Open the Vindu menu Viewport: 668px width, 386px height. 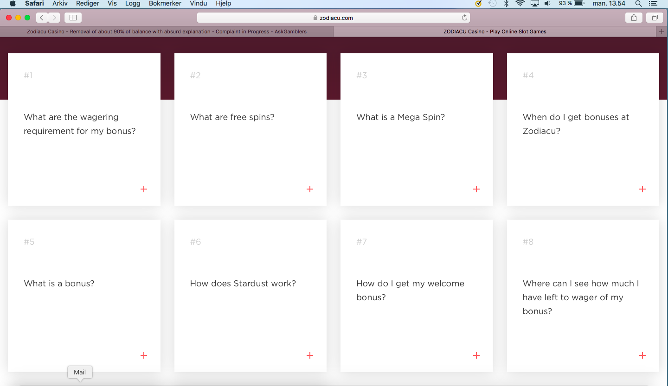coord(199,4)
